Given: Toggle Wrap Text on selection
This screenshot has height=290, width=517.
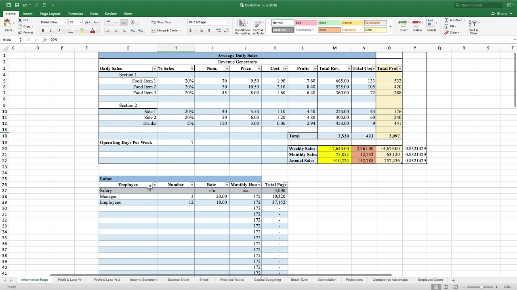Looking at the screenshot, I should [x=161, y=22].
